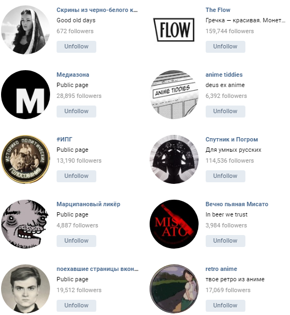Open black-and-white veiled woman thumbnail
Viewport: 290px width, 315px height.
tap(26, 30)
